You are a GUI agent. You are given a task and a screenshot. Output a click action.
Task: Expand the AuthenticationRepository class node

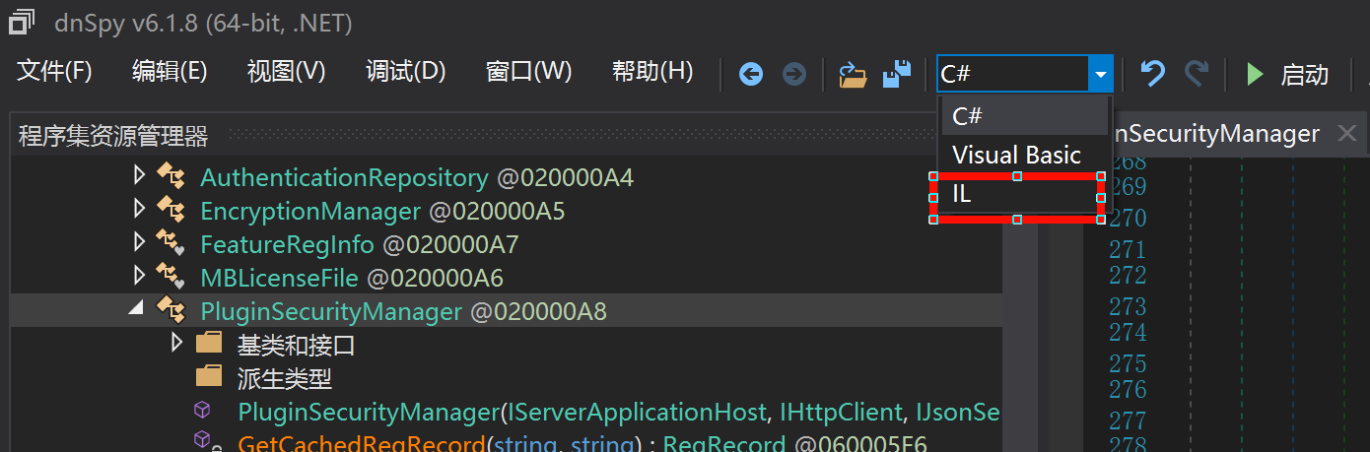(x=139, y=176)
